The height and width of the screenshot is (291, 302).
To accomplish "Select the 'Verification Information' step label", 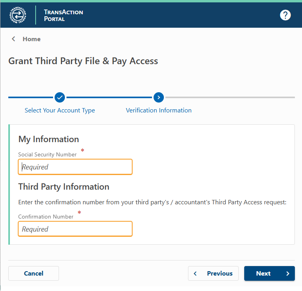I will [x=159, y=110].
